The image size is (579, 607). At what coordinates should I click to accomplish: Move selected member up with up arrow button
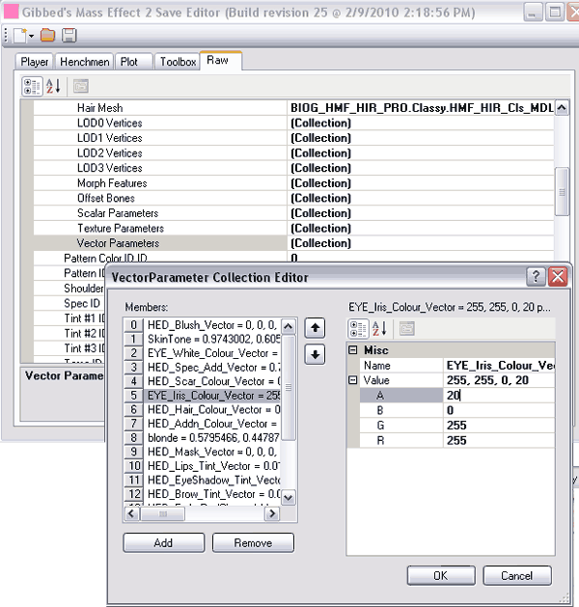coord(315,328)
